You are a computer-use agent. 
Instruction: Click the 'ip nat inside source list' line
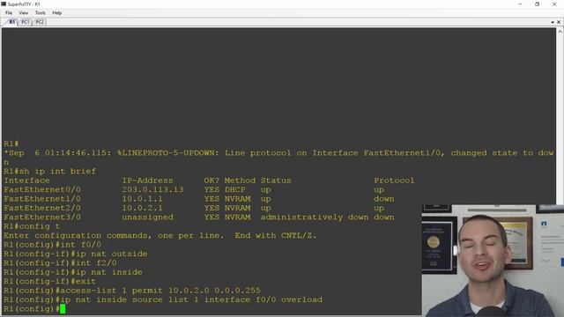point(163,299)
